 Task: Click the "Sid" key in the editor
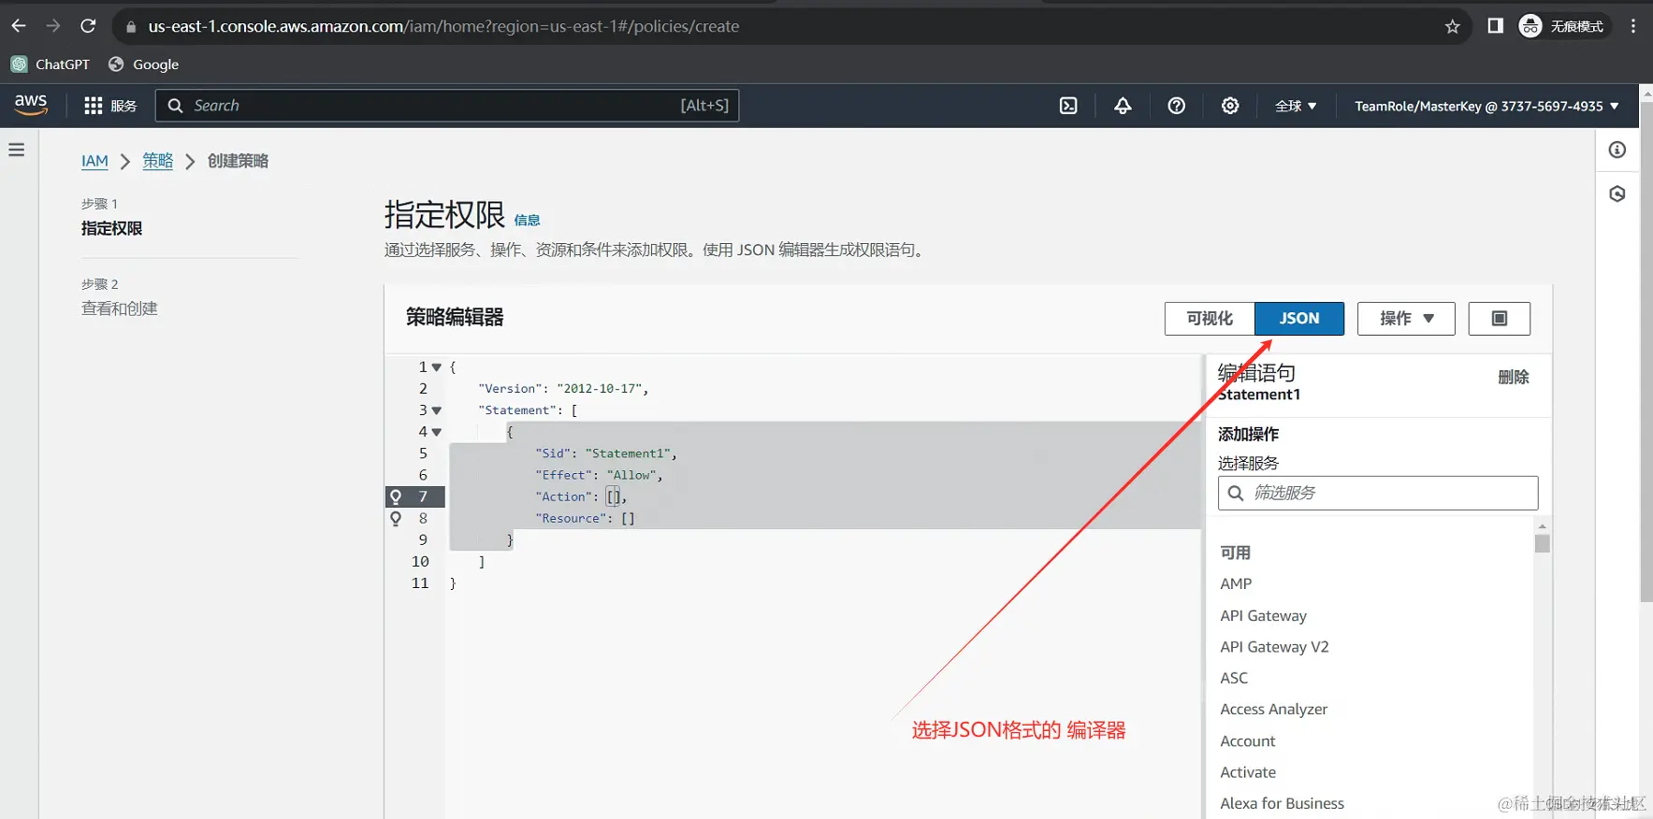pos(553,453)
